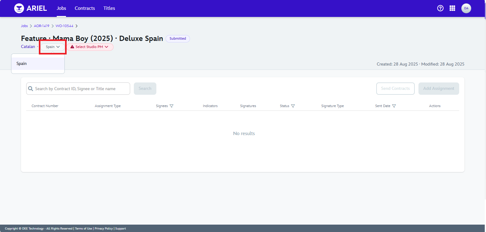486x232 pixels.
Task: Open the WO-10544 breadcrumb link
Action: pos(64,26)
